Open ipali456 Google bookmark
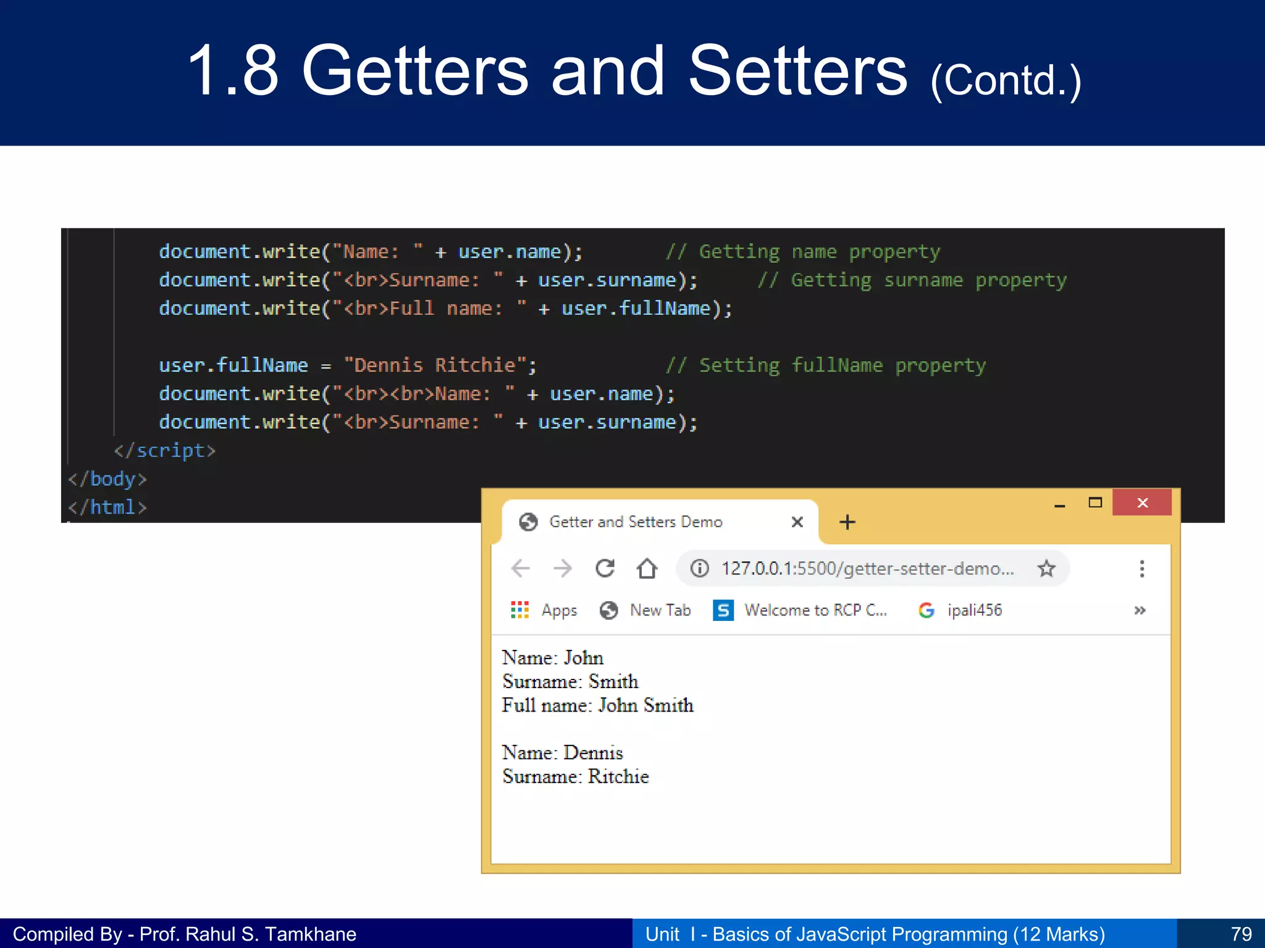Viewport: 1265px width, 948px height. [x=960, y=610]
